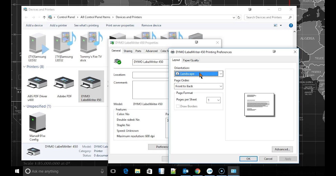The width and height of the screenshot is (336, 176).
Task: Collapse the Unspecified (1) group
Action: [x=24, y=106]
